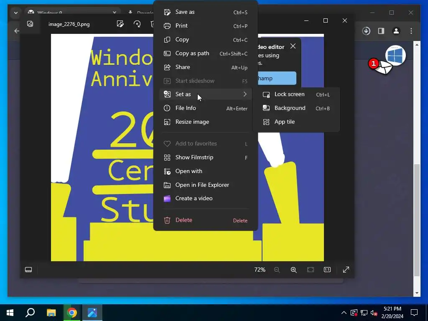
Task: Select Share from the context menu
Action: click(x=206, y=67)
